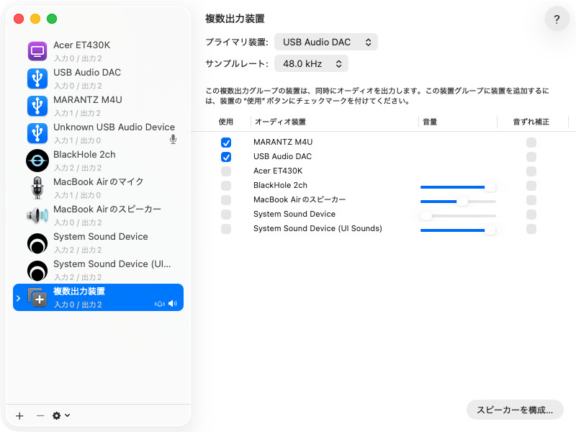Enable the BlackHole 2ch use checkbox
The image size is (576, 432).
[226, 186]
